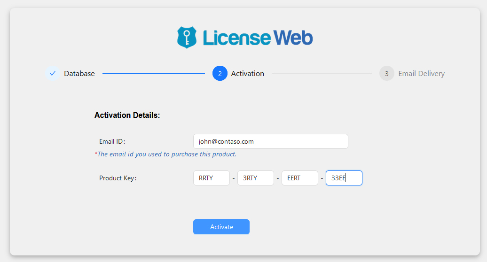Image resolution: width=487 pixels, height=262 pixels.
Task: Click the gray connector line before Email Delivery
Action: 322,74
